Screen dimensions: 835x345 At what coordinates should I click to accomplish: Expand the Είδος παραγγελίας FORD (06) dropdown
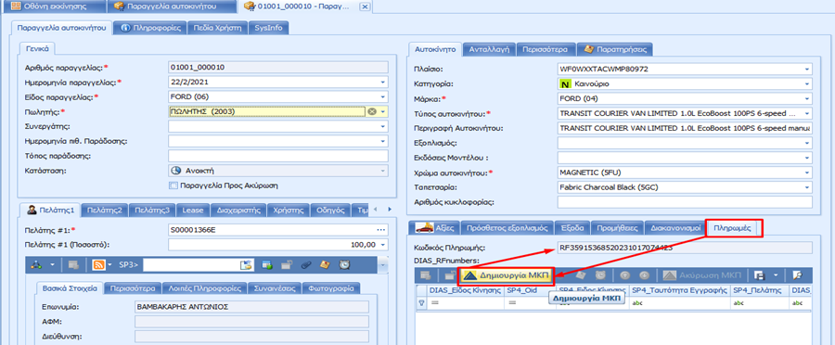click(382, 96)
